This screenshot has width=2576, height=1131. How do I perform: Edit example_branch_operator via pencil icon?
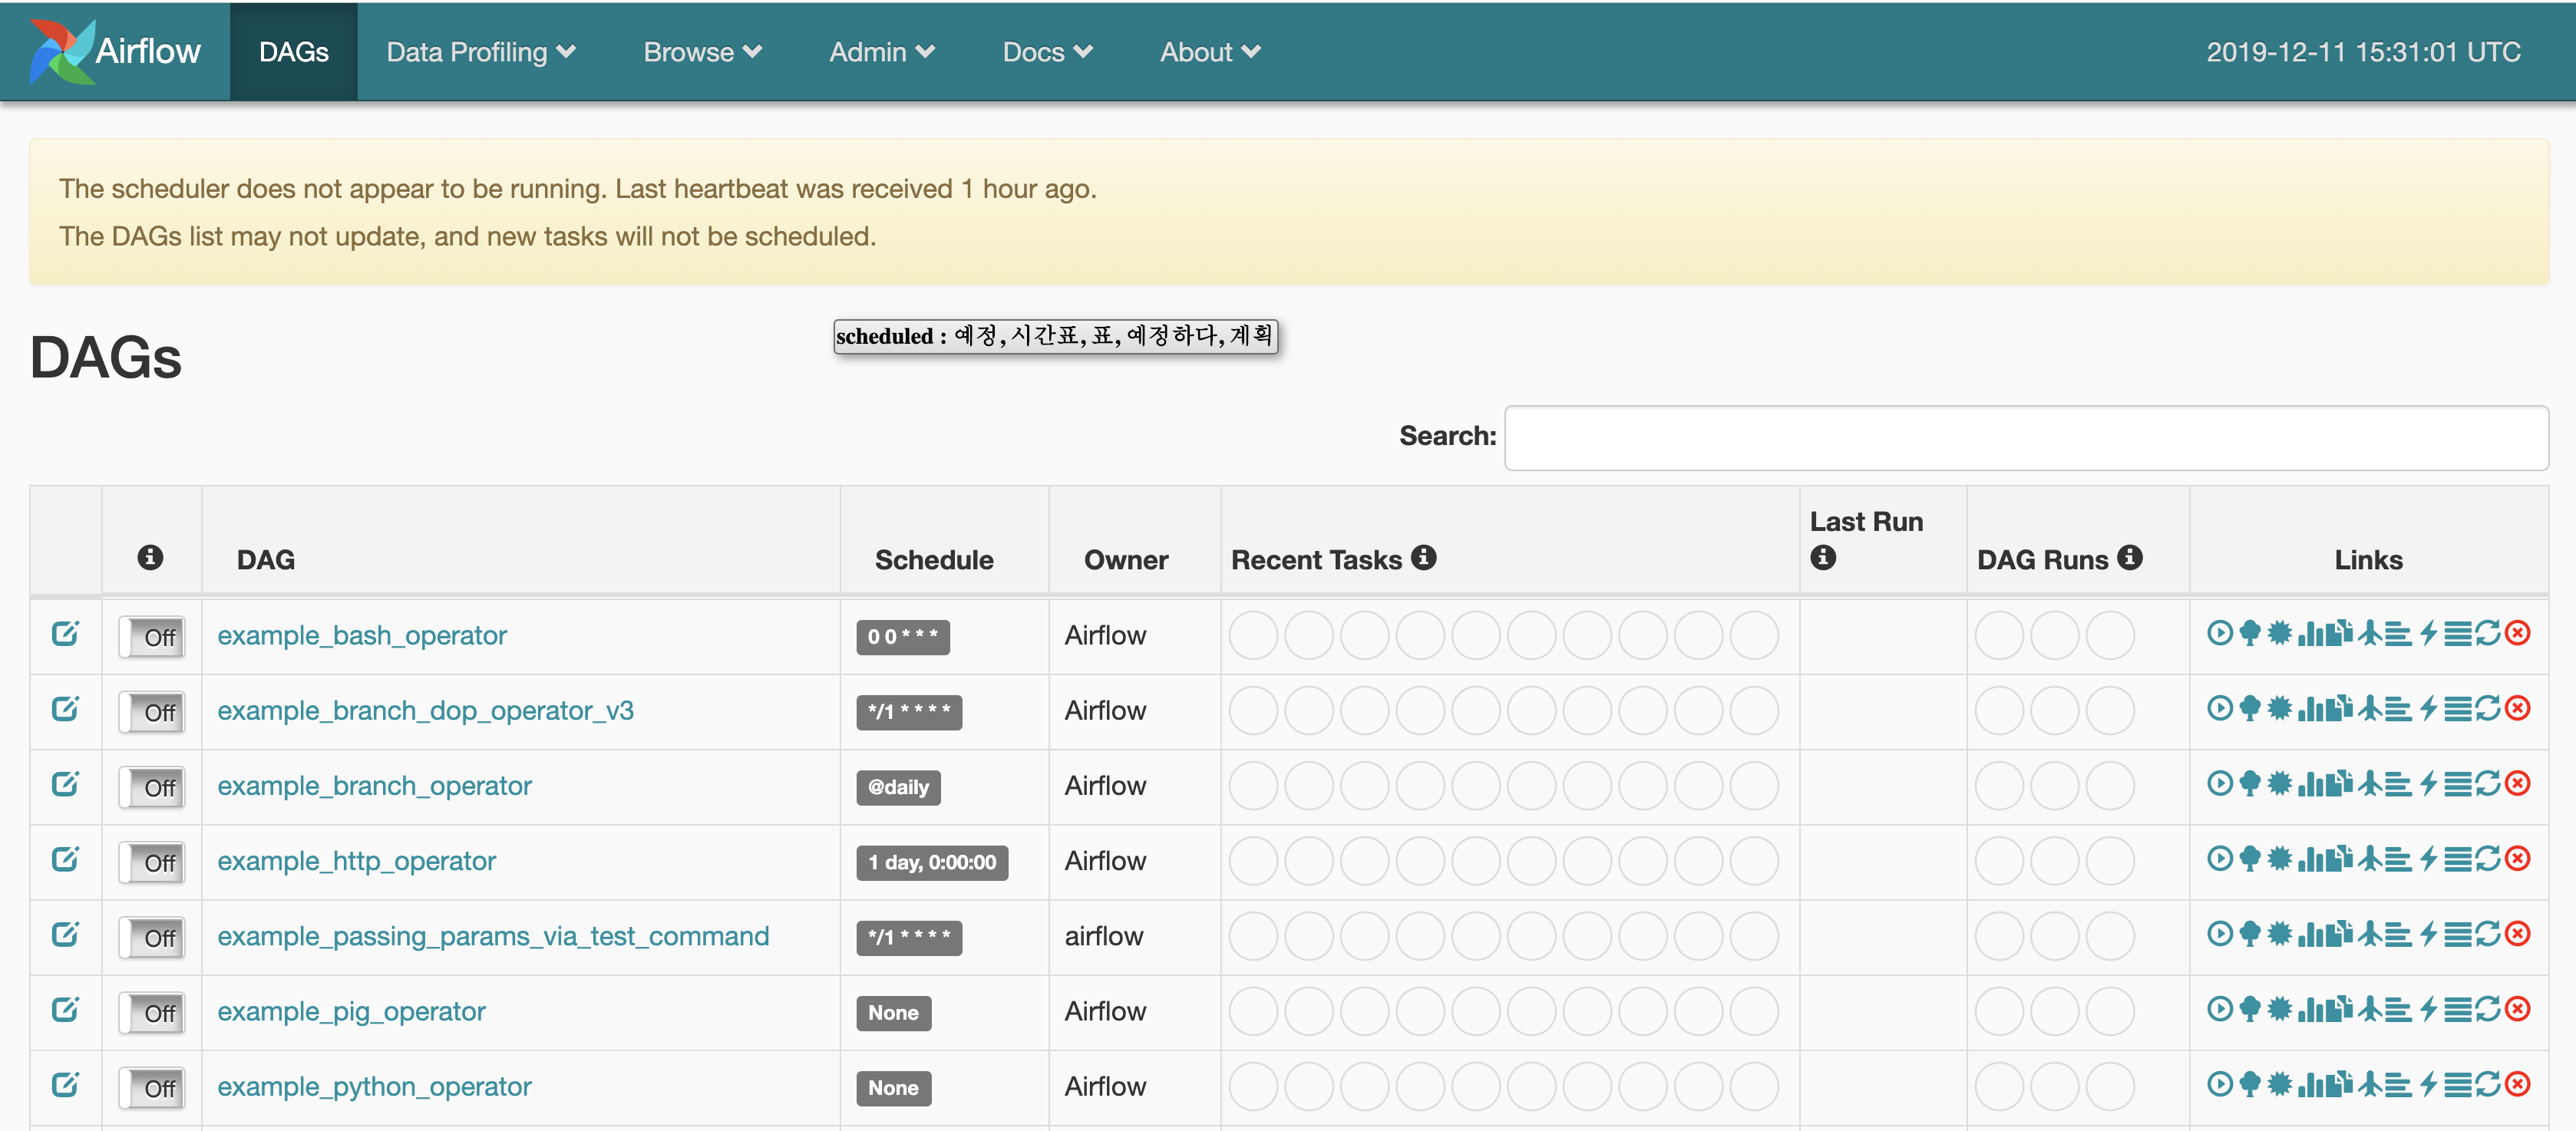(65, 783)
